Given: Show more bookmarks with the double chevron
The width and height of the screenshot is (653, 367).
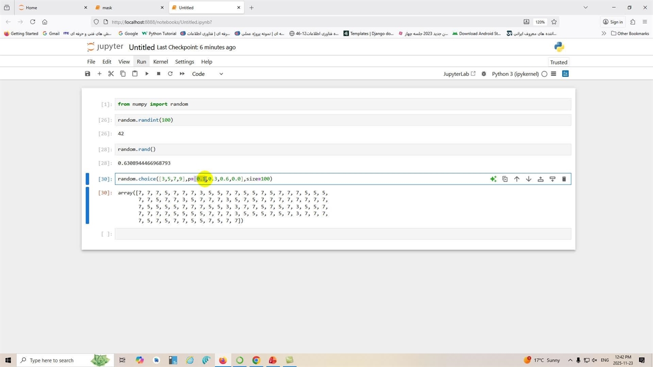Looking at the screenshot, I should point(604,34).
